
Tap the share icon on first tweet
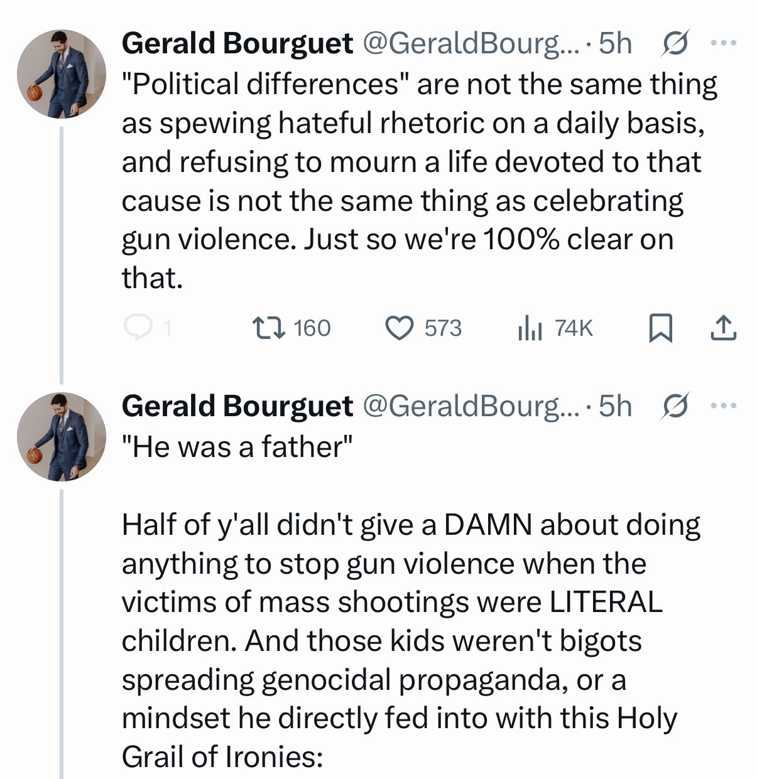point(723,328)
